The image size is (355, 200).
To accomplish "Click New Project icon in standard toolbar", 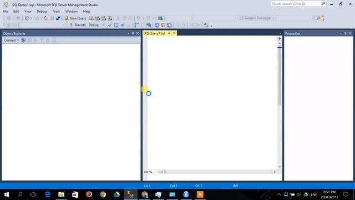I will coord(27,18).
